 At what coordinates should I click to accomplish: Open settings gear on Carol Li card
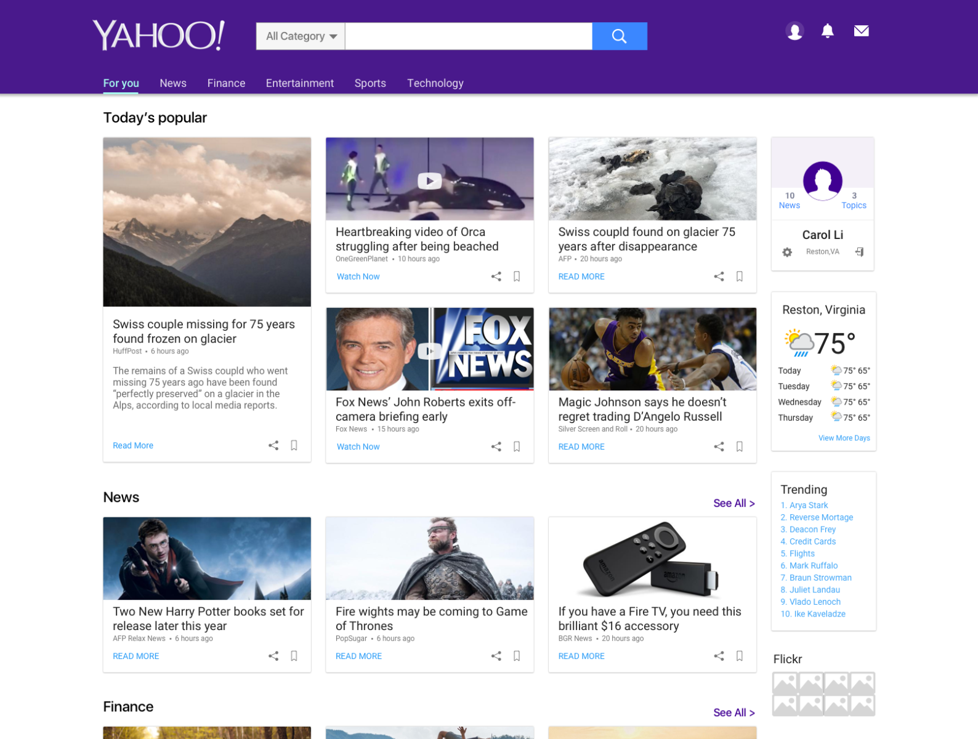coord(787,252)
